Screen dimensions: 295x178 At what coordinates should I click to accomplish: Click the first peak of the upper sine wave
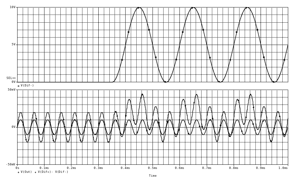pyautogui.click(x=139, y=7)
